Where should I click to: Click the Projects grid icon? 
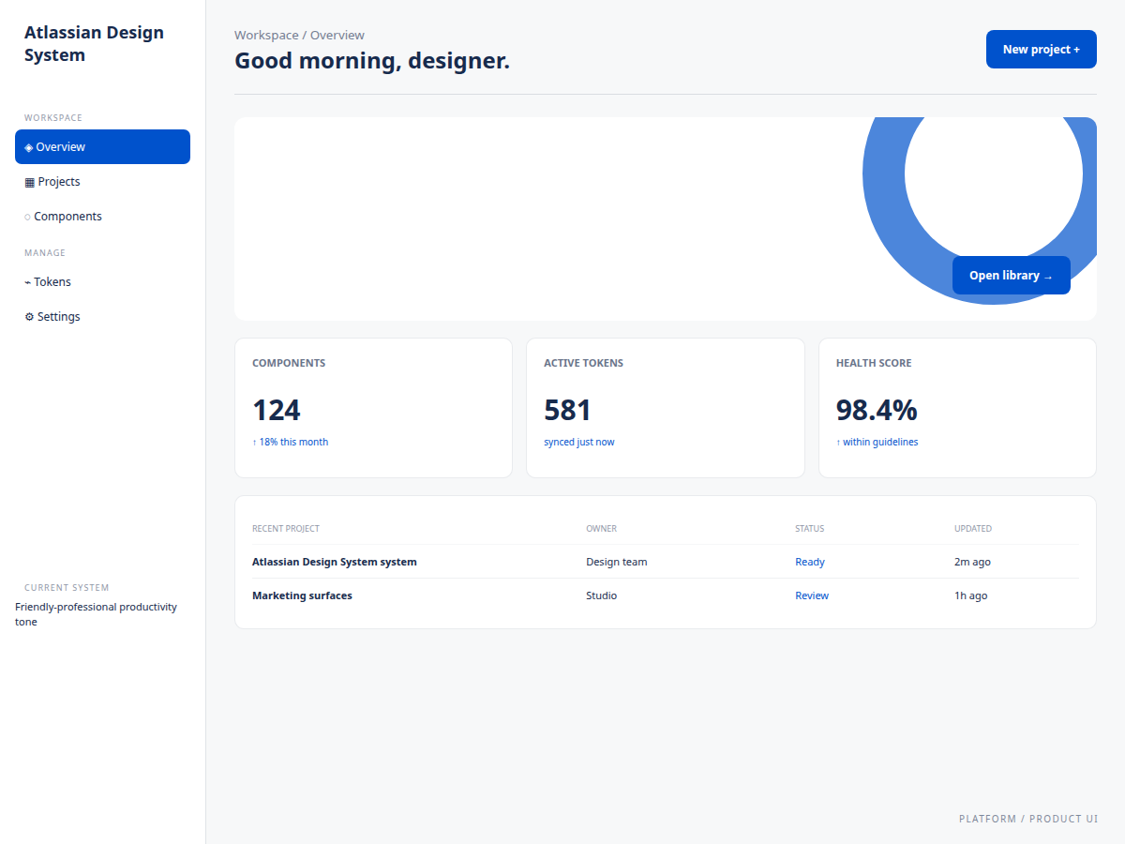point(29,182)
